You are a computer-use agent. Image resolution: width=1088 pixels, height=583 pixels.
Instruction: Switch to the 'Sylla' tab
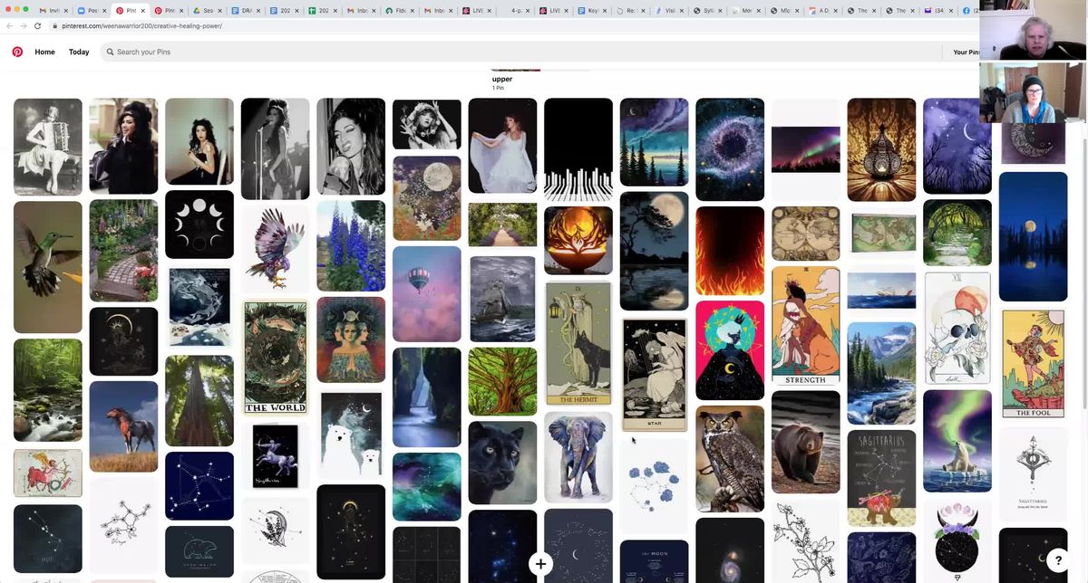[x=709, y=11]
